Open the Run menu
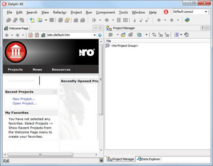213x166 pixels. (89, 12)
